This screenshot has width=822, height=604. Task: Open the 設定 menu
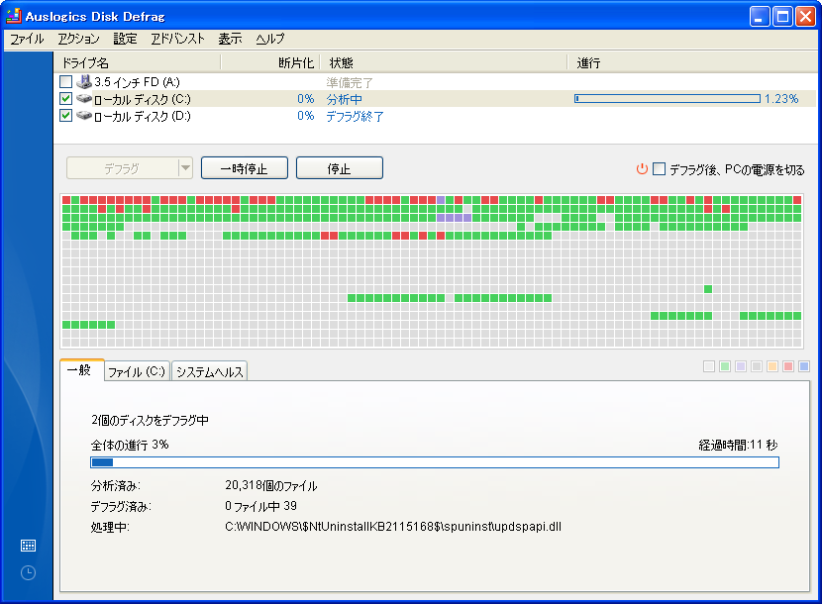(x=126, y=39)
